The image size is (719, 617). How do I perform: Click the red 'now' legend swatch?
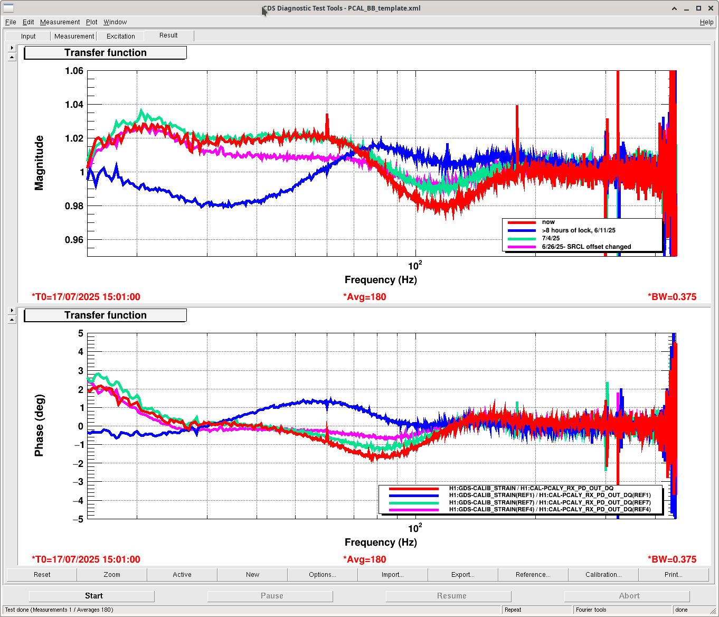coord(522,222)
